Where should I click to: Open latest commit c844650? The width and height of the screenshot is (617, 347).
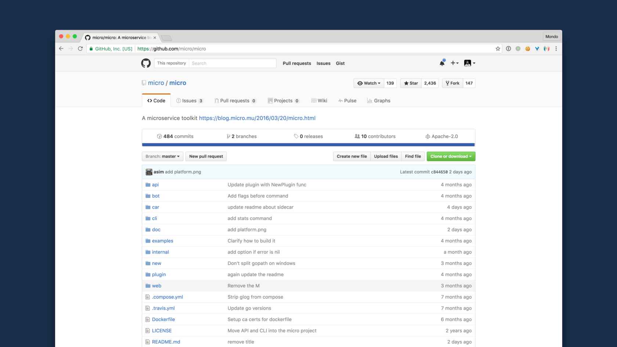[439, 172]
